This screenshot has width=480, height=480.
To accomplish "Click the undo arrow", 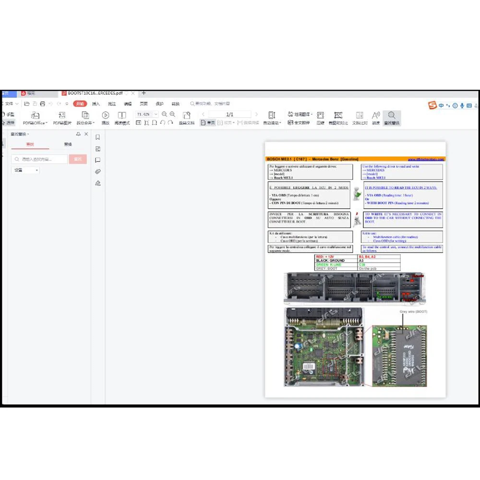I will pos(50,104).
